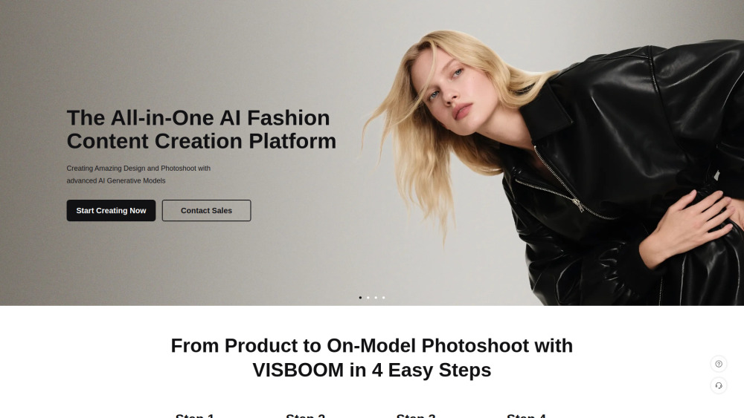The image size is (744, 418).
Task: Open the help question-mark floating icon
Action: pyautogui.click(x=719, y=364)
